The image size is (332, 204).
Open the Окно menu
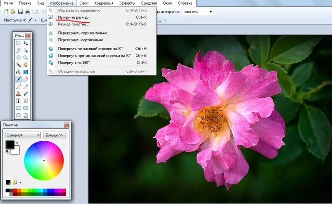click(x=167, y=3)
